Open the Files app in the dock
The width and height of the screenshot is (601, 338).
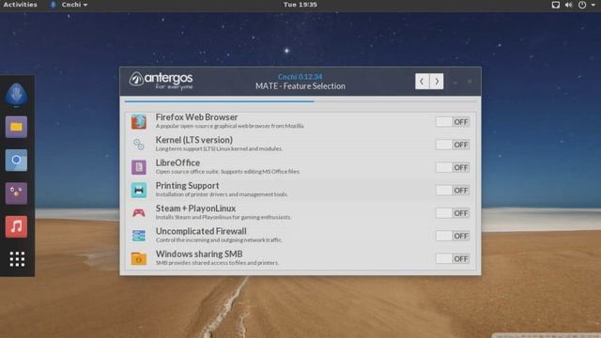coord(16,127)
